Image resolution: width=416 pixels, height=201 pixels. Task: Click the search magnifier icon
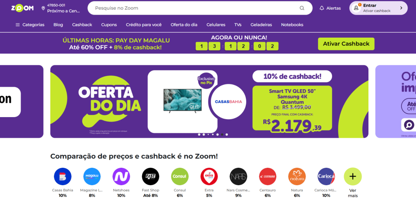pyautogui.click(x=302, y=8)
